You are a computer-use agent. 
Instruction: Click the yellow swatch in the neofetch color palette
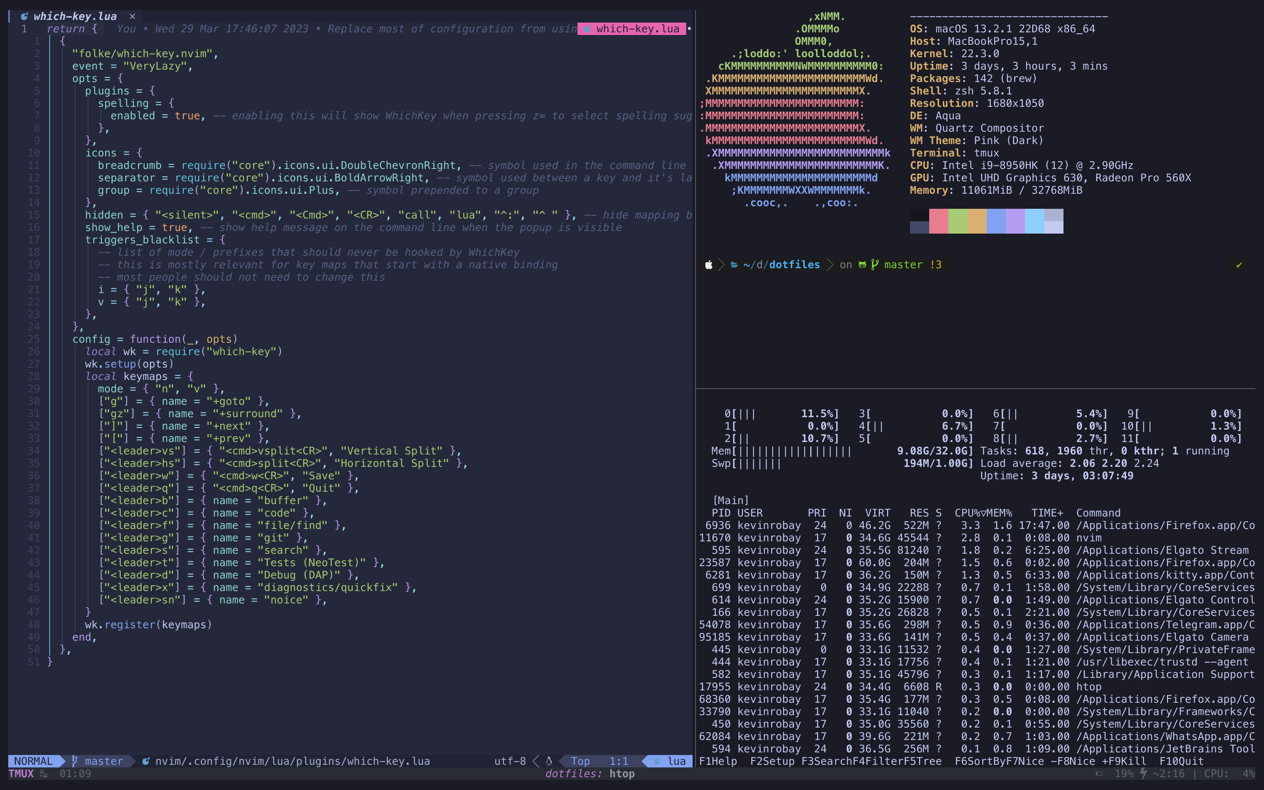click(977, 221)
